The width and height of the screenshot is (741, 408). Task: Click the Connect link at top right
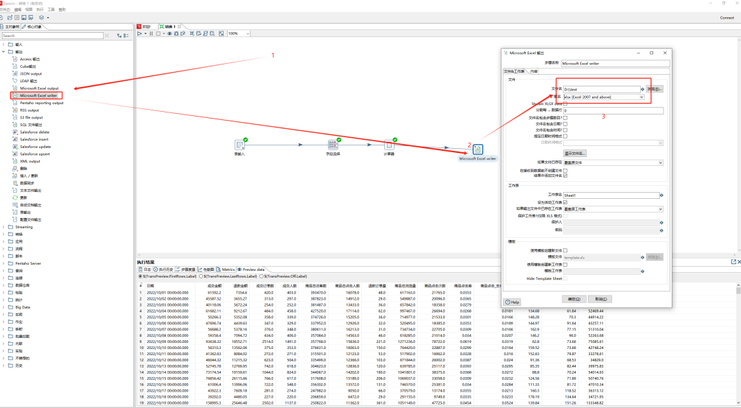click(x=727, y=17)
